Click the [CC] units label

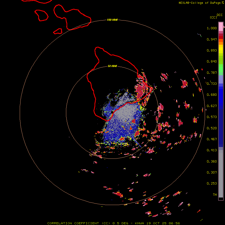tap(213, 17)
